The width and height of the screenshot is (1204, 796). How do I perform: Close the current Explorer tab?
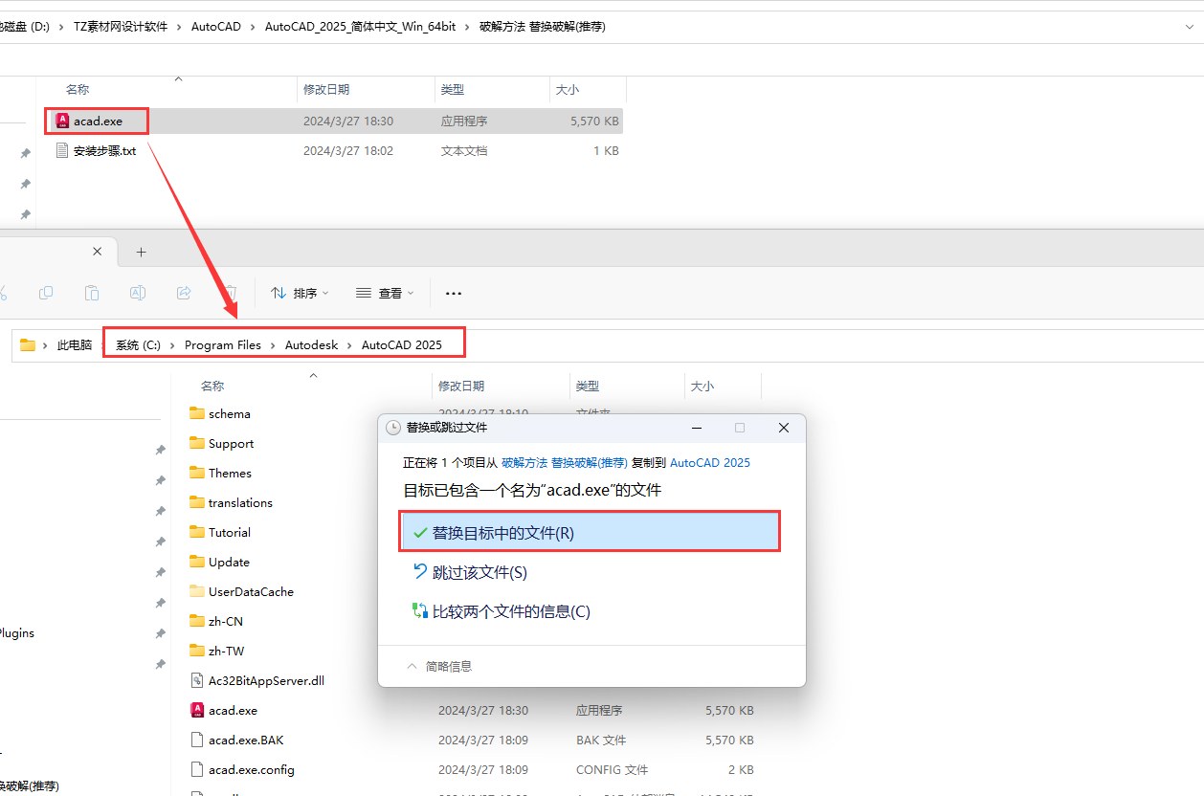(97, 252)
